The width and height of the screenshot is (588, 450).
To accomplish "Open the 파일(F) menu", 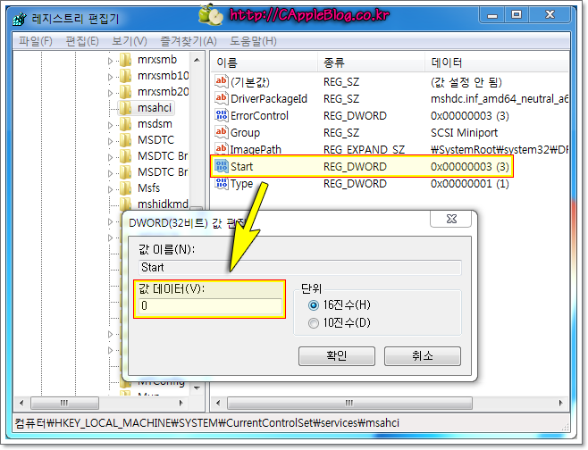I will coord(36,41).
